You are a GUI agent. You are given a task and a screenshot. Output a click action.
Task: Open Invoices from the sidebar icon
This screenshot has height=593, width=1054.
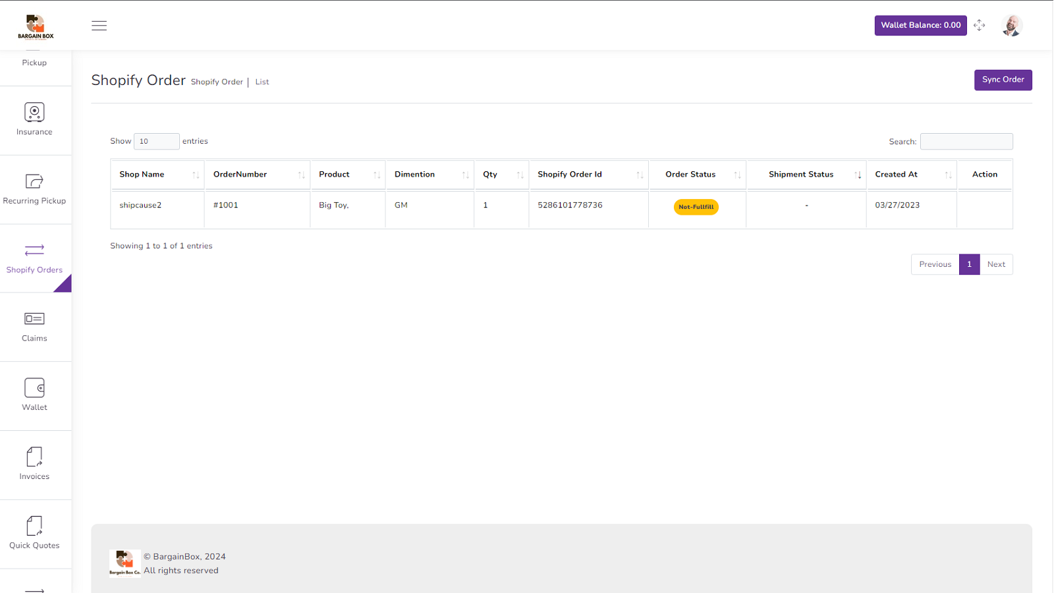point(34,457)
